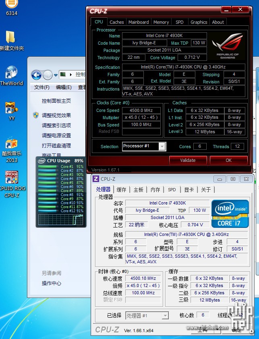This screenshot has width=259, height=339.
Task: Click 调整索引选项 link
Action: tap(56, 125)
